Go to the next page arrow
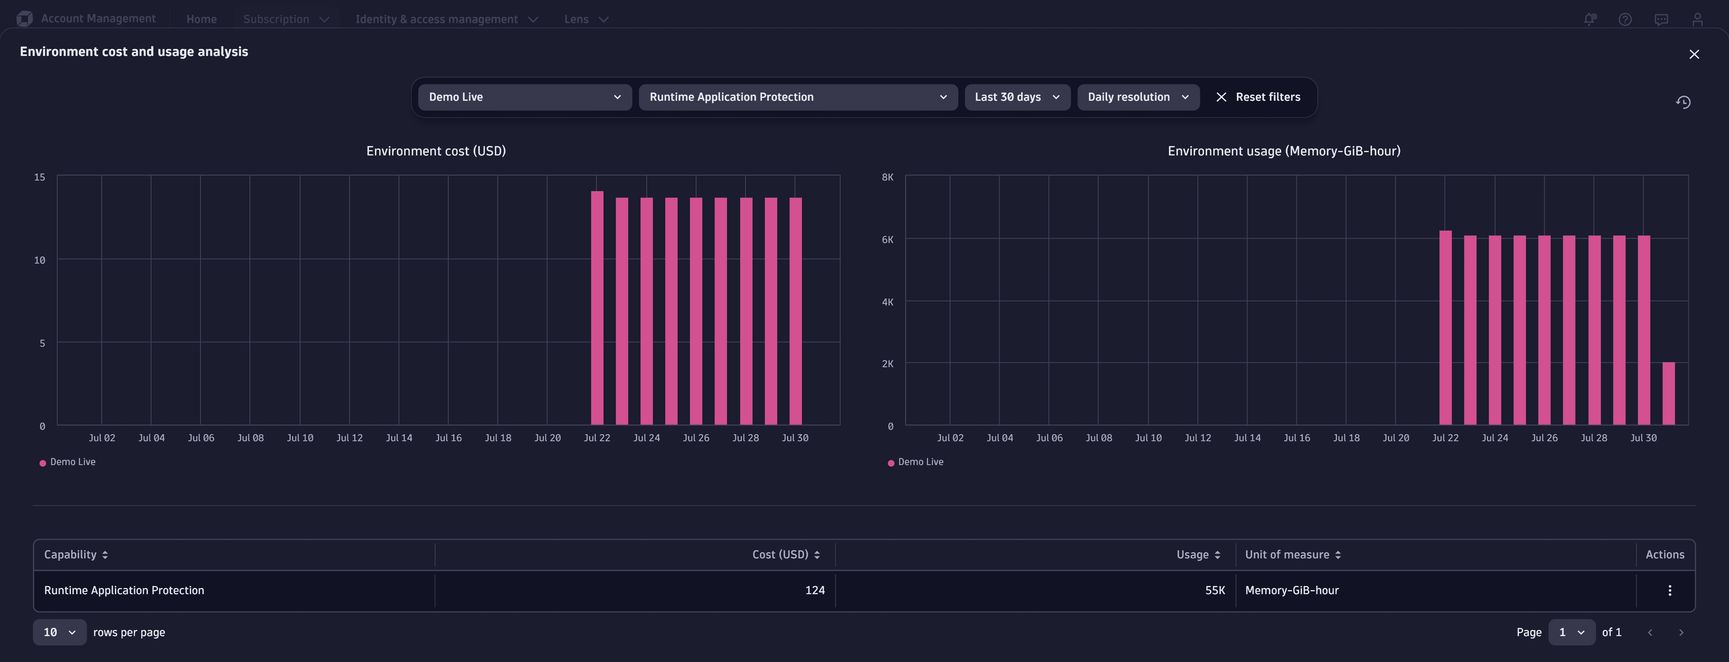 1681,632
